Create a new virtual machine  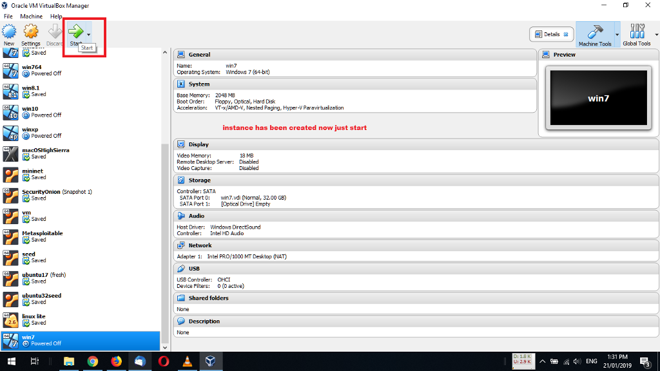click(x=9, y=30)
